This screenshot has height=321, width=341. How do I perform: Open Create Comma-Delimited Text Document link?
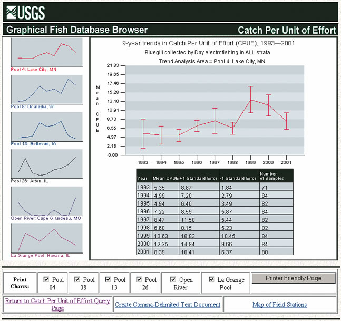(x=168, y=305)
